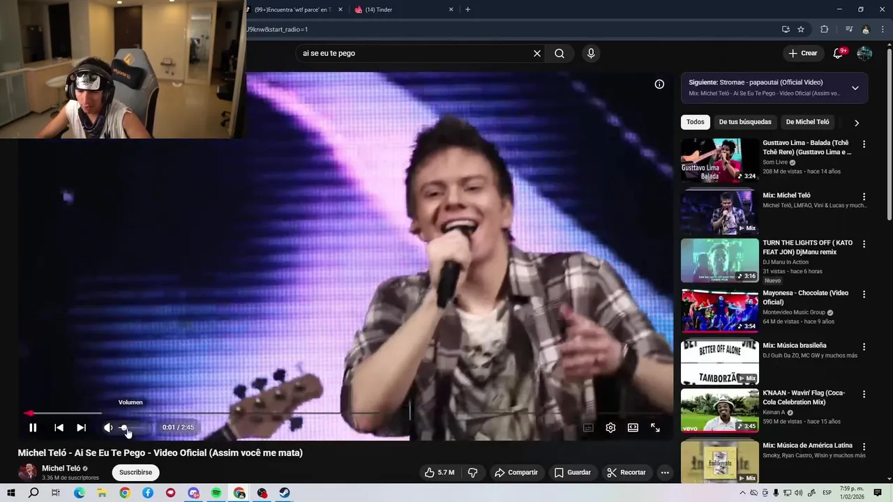Click the Compartir share button
This screenshot has height=502, width=893.
(x=516, y=472)
